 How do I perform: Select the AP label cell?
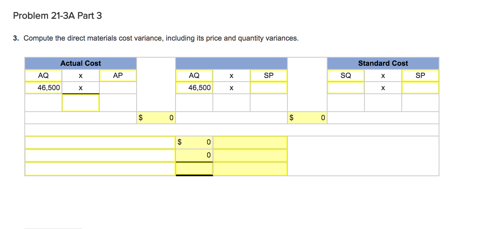(x=118, y=76)
